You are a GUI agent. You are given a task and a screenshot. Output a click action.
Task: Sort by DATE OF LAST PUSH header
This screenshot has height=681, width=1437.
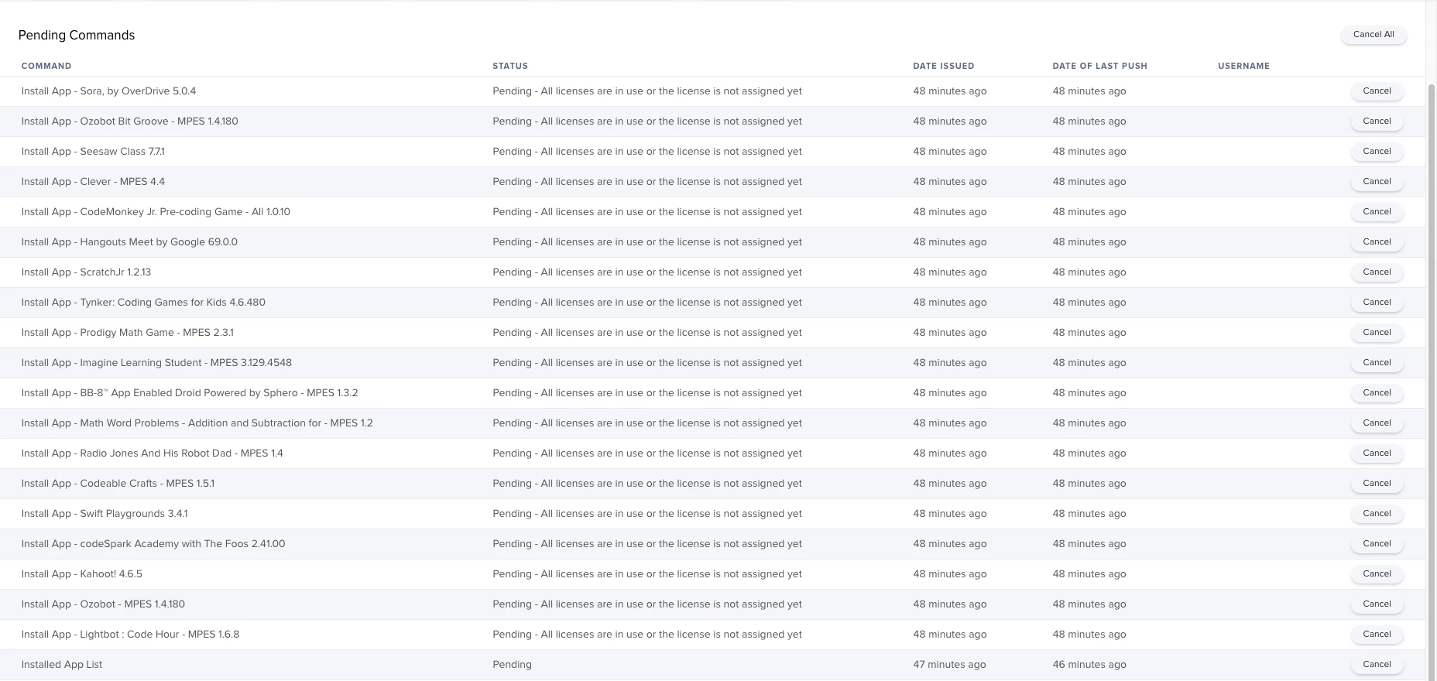[x=1099, y=66]
